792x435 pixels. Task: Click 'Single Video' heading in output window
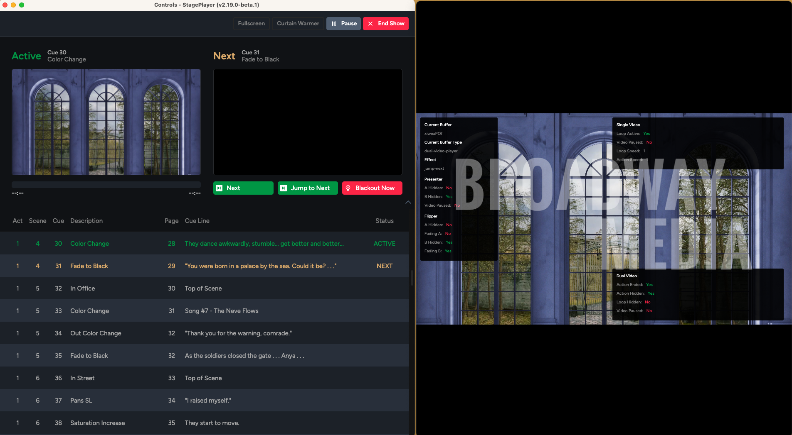pyautogui.click(x=628, y=125)
